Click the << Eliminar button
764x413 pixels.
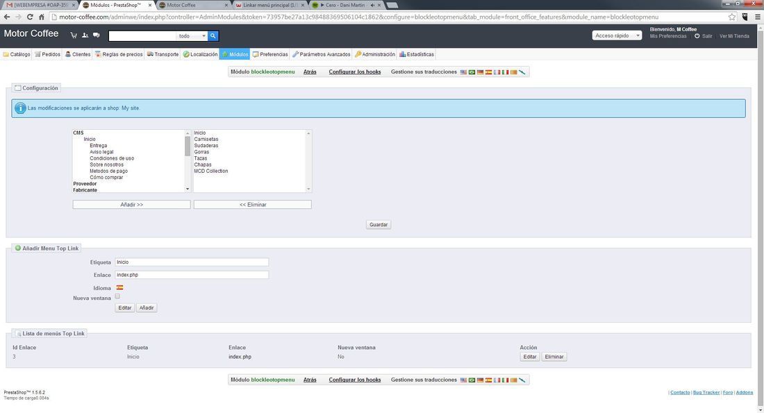tap(252, 205)
